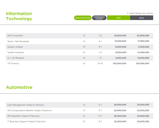Click System Analyst maximum salary 11,000,000
This screenshot has width=159, height=128.
[144, 47]
